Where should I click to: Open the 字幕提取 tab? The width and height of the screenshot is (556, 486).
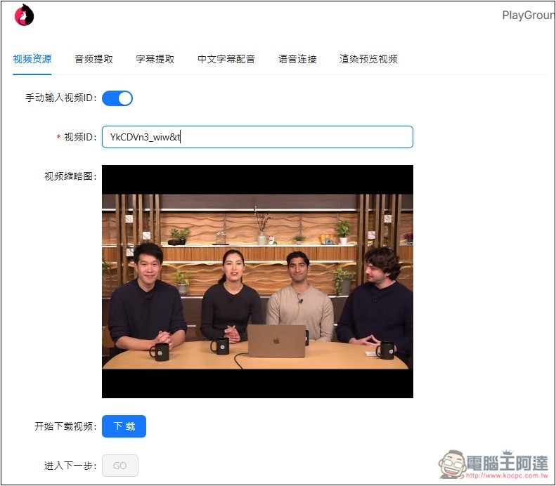(155, 59)
